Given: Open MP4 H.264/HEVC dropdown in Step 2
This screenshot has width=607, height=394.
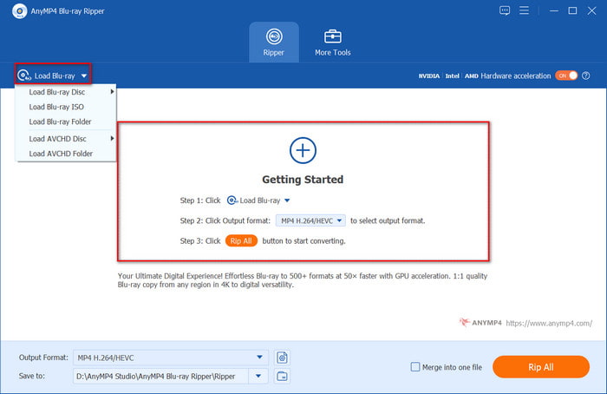Looking at the screenshot, I should coord(310,220).
